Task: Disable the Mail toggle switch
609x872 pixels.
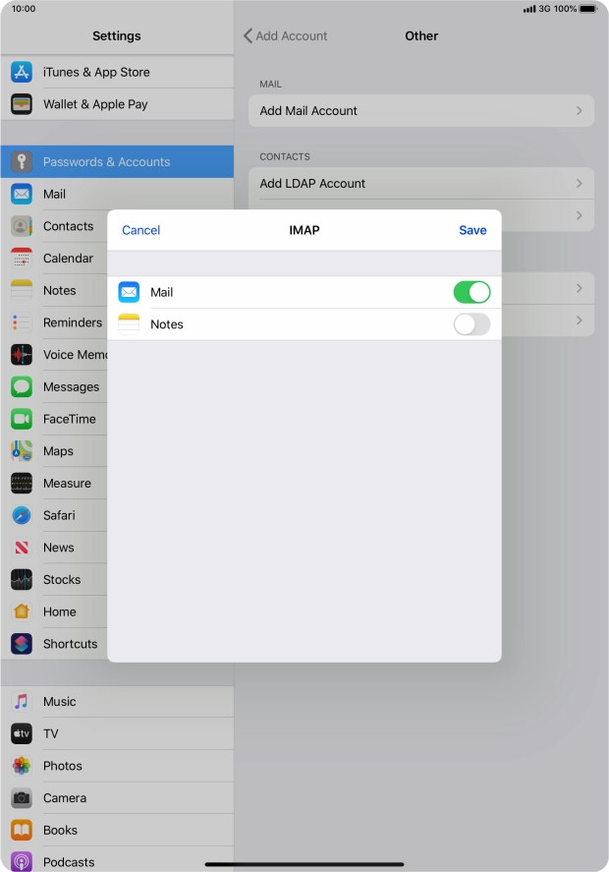Action: [471, 292]
